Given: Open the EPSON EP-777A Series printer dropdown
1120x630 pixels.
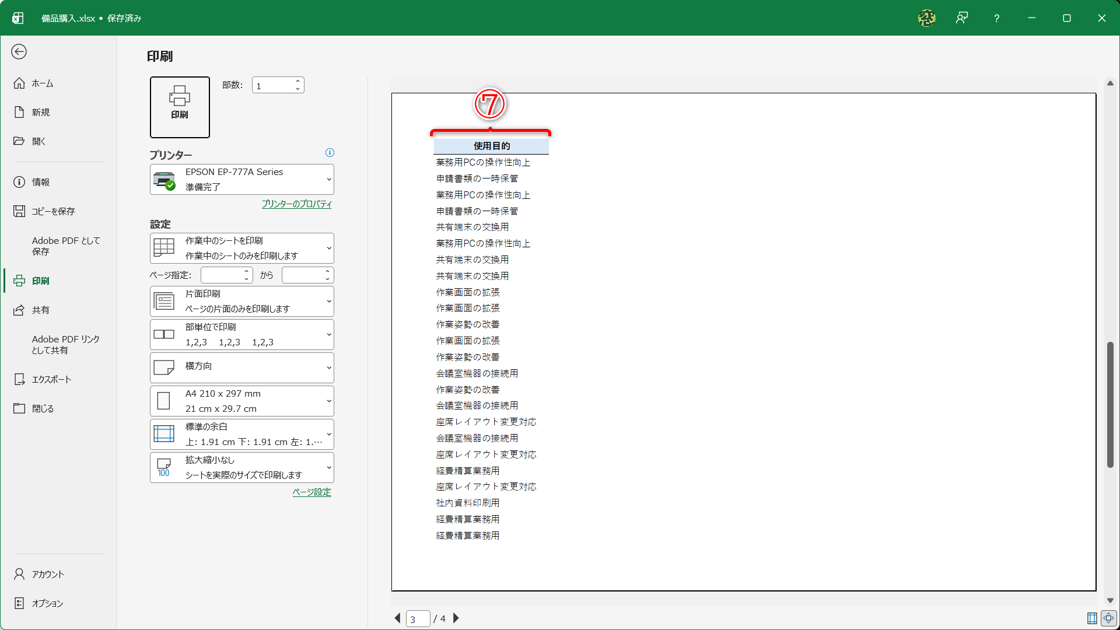Looking at the screenshot, I should click(x=242, y=180).
